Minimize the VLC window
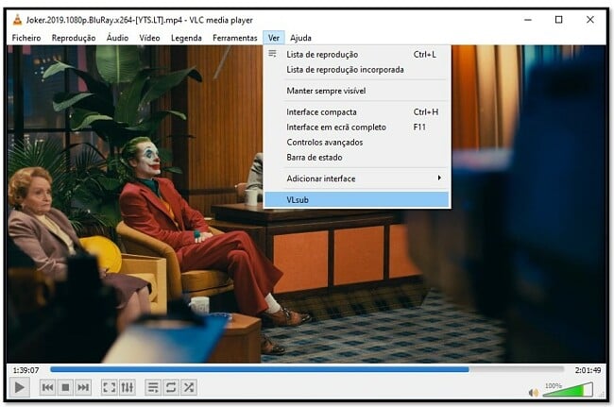The width and height of the screenshot is (614, 407). (528, 20)
